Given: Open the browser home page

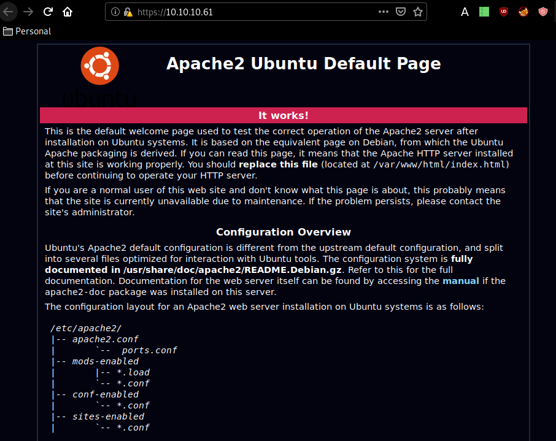Looking at the screenshot, I should (x=68, y=12).
